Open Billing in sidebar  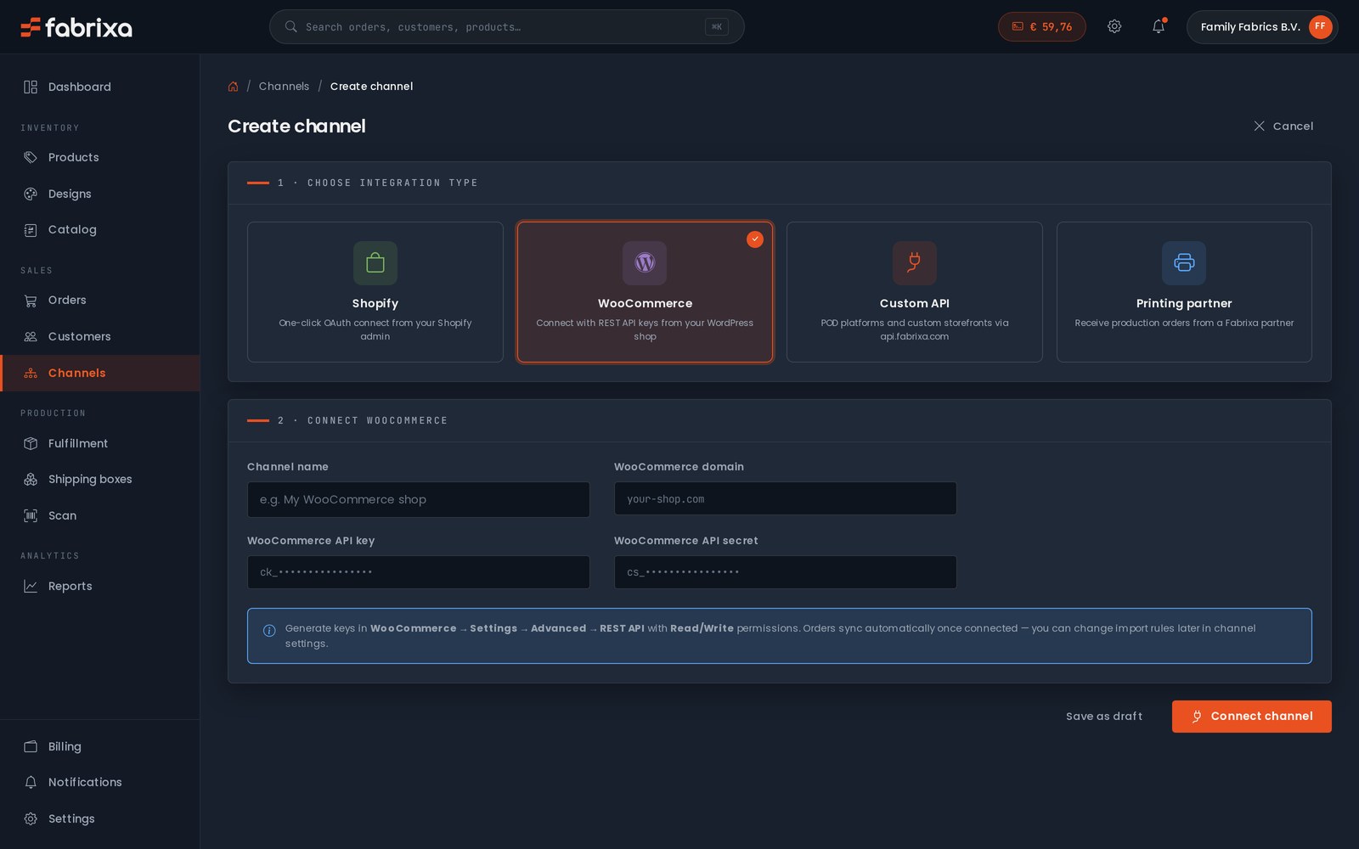(100, 746)
